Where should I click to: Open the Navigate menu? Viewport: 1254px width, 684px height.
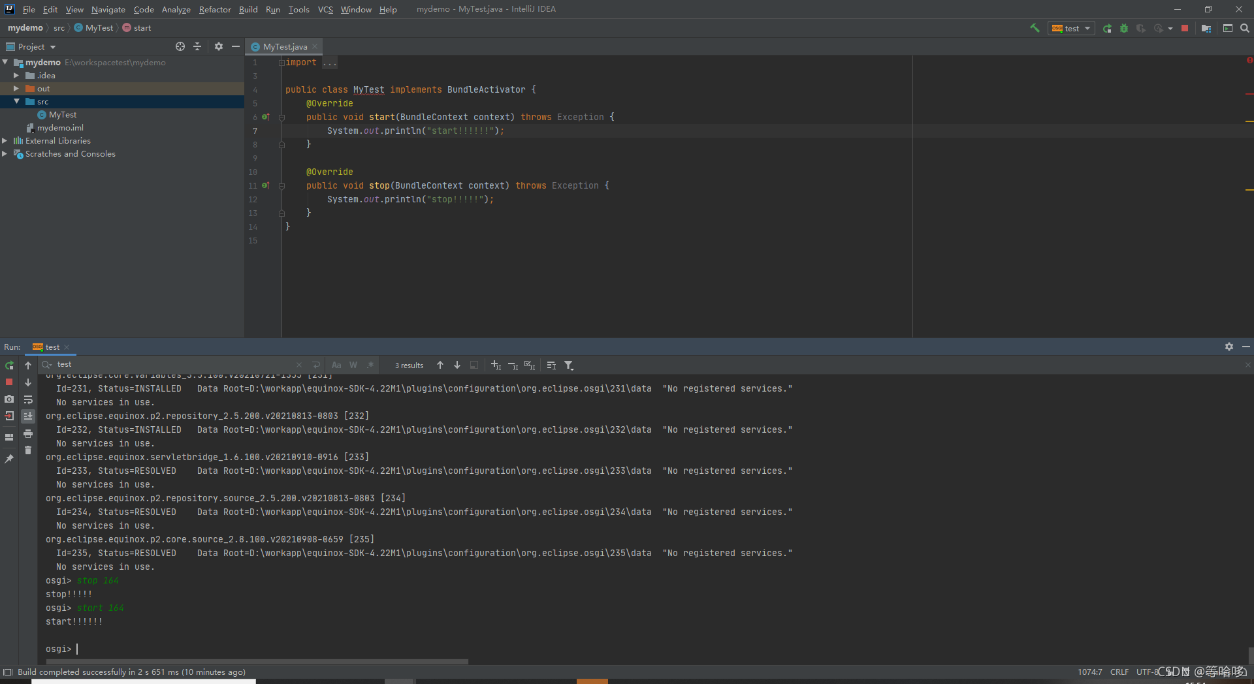click(108, 9)
